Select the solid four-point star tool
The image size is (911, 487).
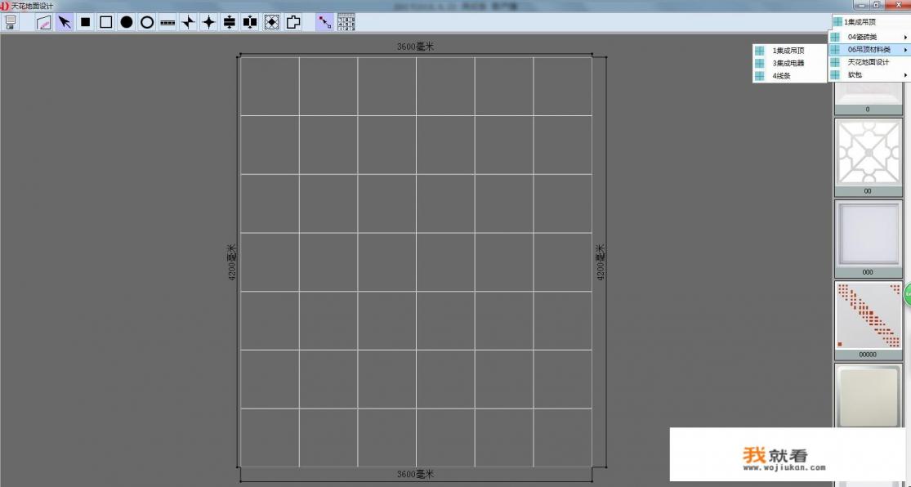(209, 22)
